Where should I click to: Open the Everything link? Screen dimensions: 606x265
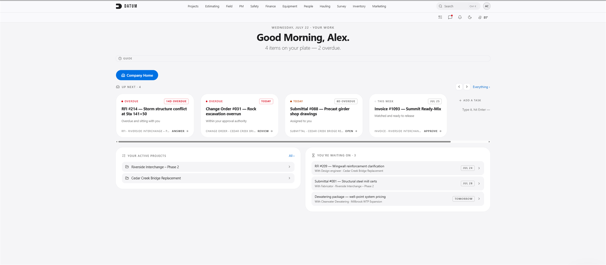481,87
